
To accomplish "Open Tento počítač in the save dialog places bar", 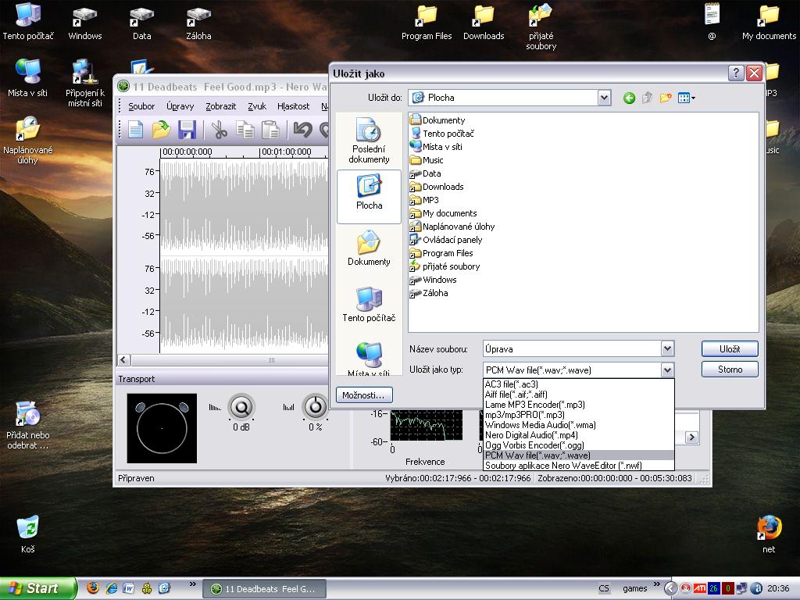I will [x=369, y=305].
